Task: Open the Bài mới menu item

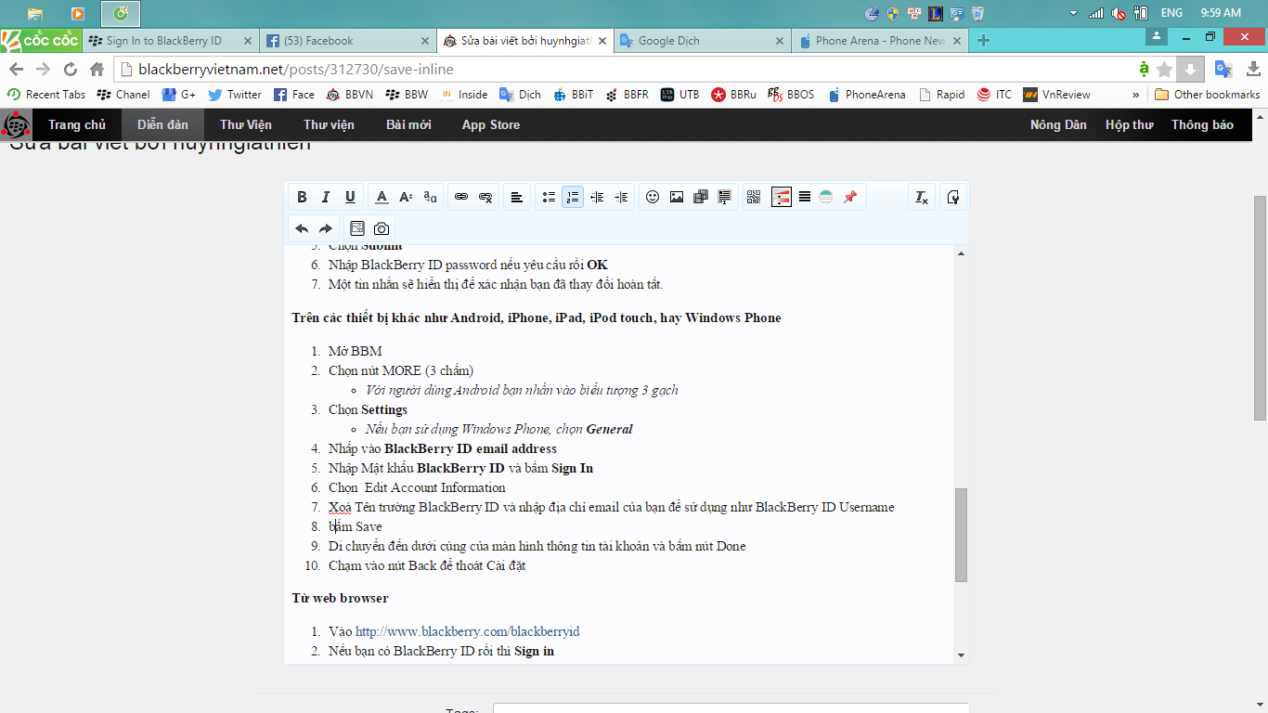Action: (408, 124)
